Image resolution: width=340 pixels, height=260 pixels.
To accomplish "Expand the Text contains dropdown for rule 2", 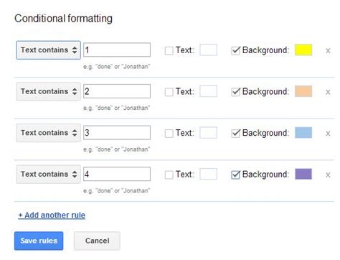I will pos(49,91).
